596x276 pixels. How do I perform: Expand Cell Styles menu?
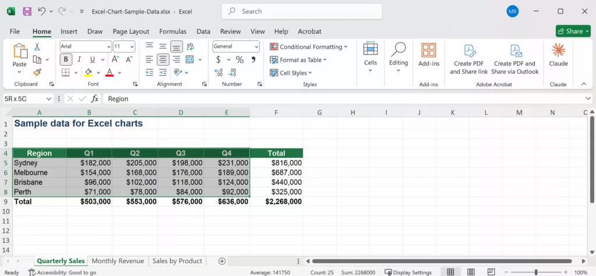click(x=291, y=73)
